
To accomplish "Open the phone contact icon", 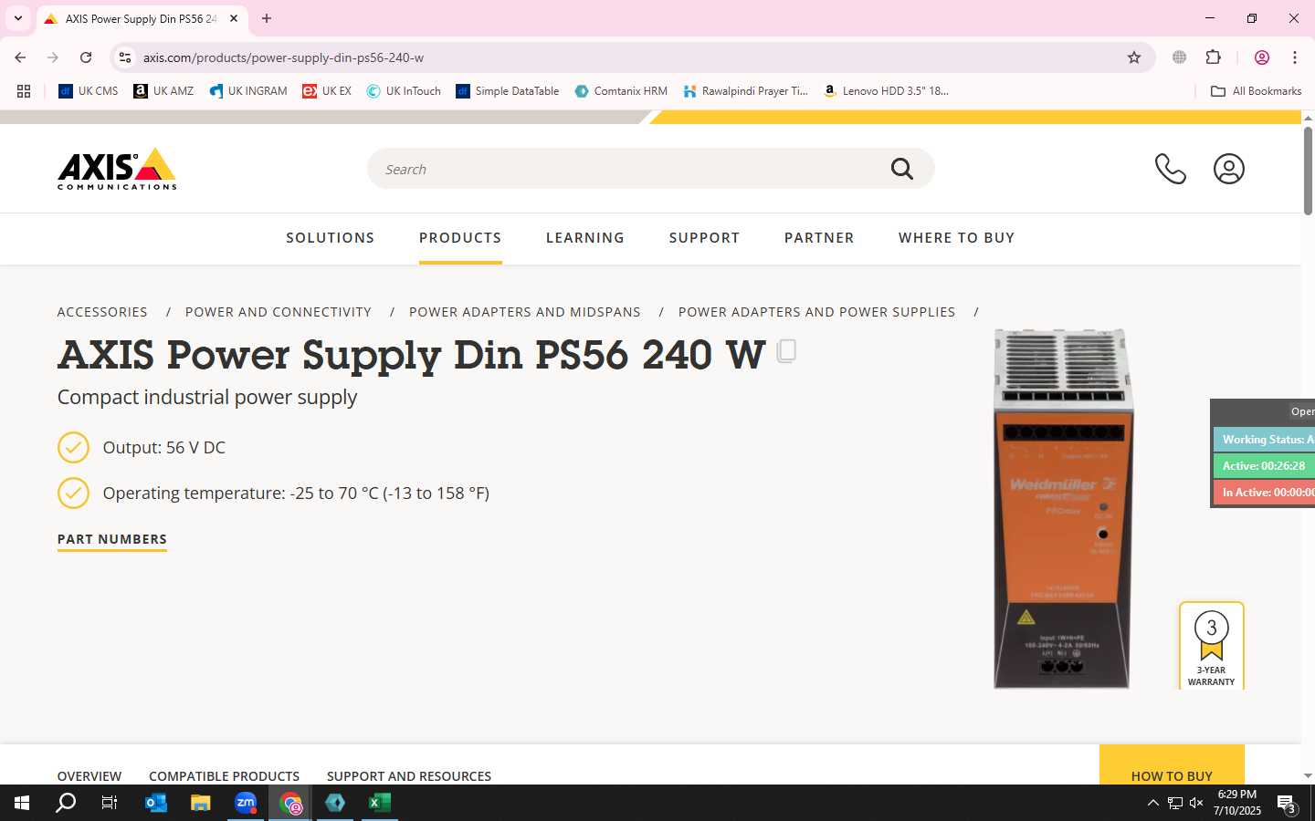I will tap(1170, 169).
